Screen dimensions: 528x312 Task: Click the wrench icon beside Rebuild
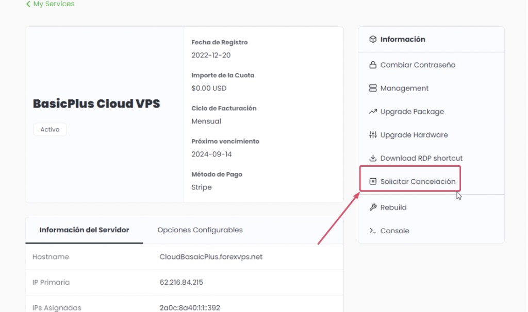[373, 207]
